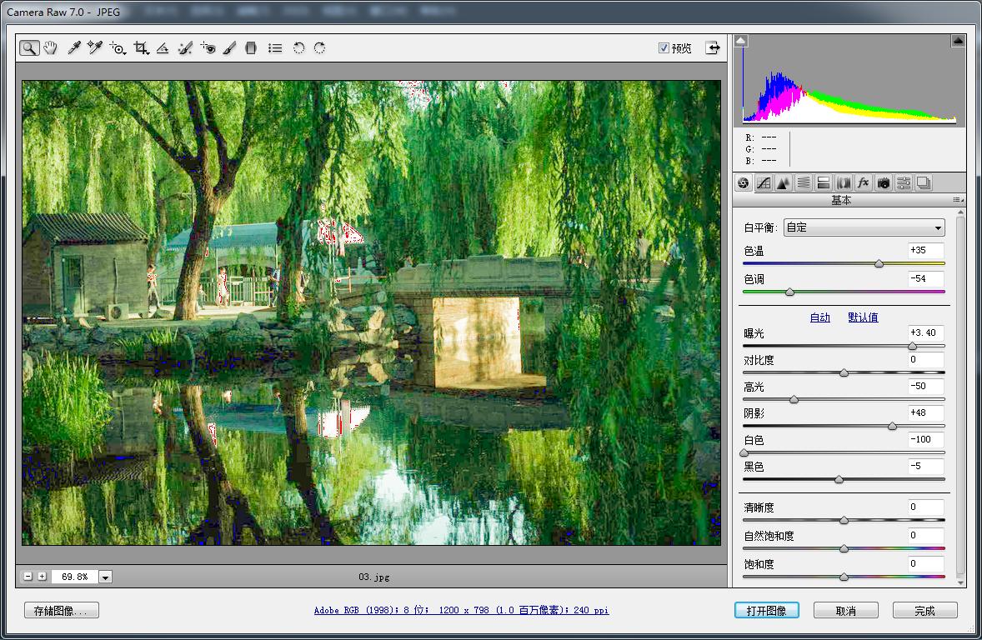Toggle the shadow clipping warning in histogram
This screenshot has height=640, width=982.
pos(741,41)
